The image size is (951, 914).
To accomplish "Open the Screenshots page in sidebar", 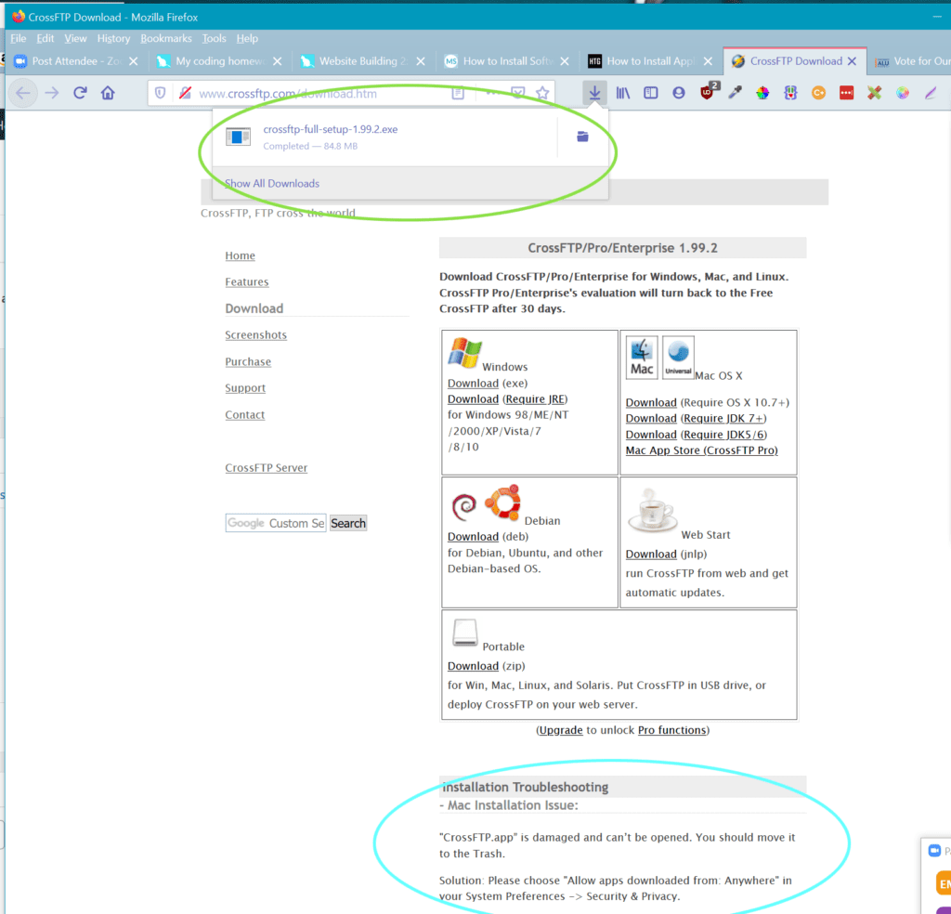I will [x=255, y=334].
